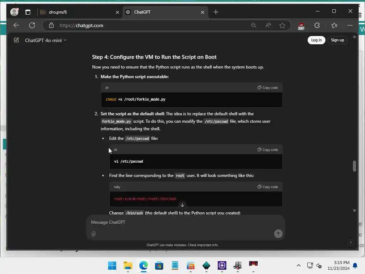Open File Explorer from the taskbar

128,265
